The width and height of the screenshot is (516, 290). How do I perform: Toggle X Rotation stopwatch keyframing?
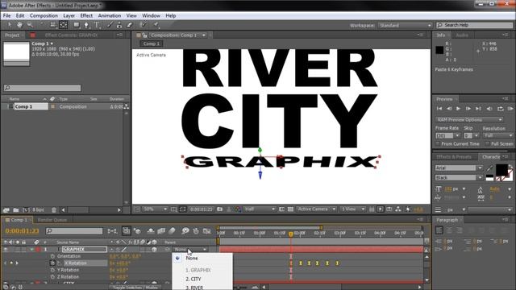coord(52,263)
